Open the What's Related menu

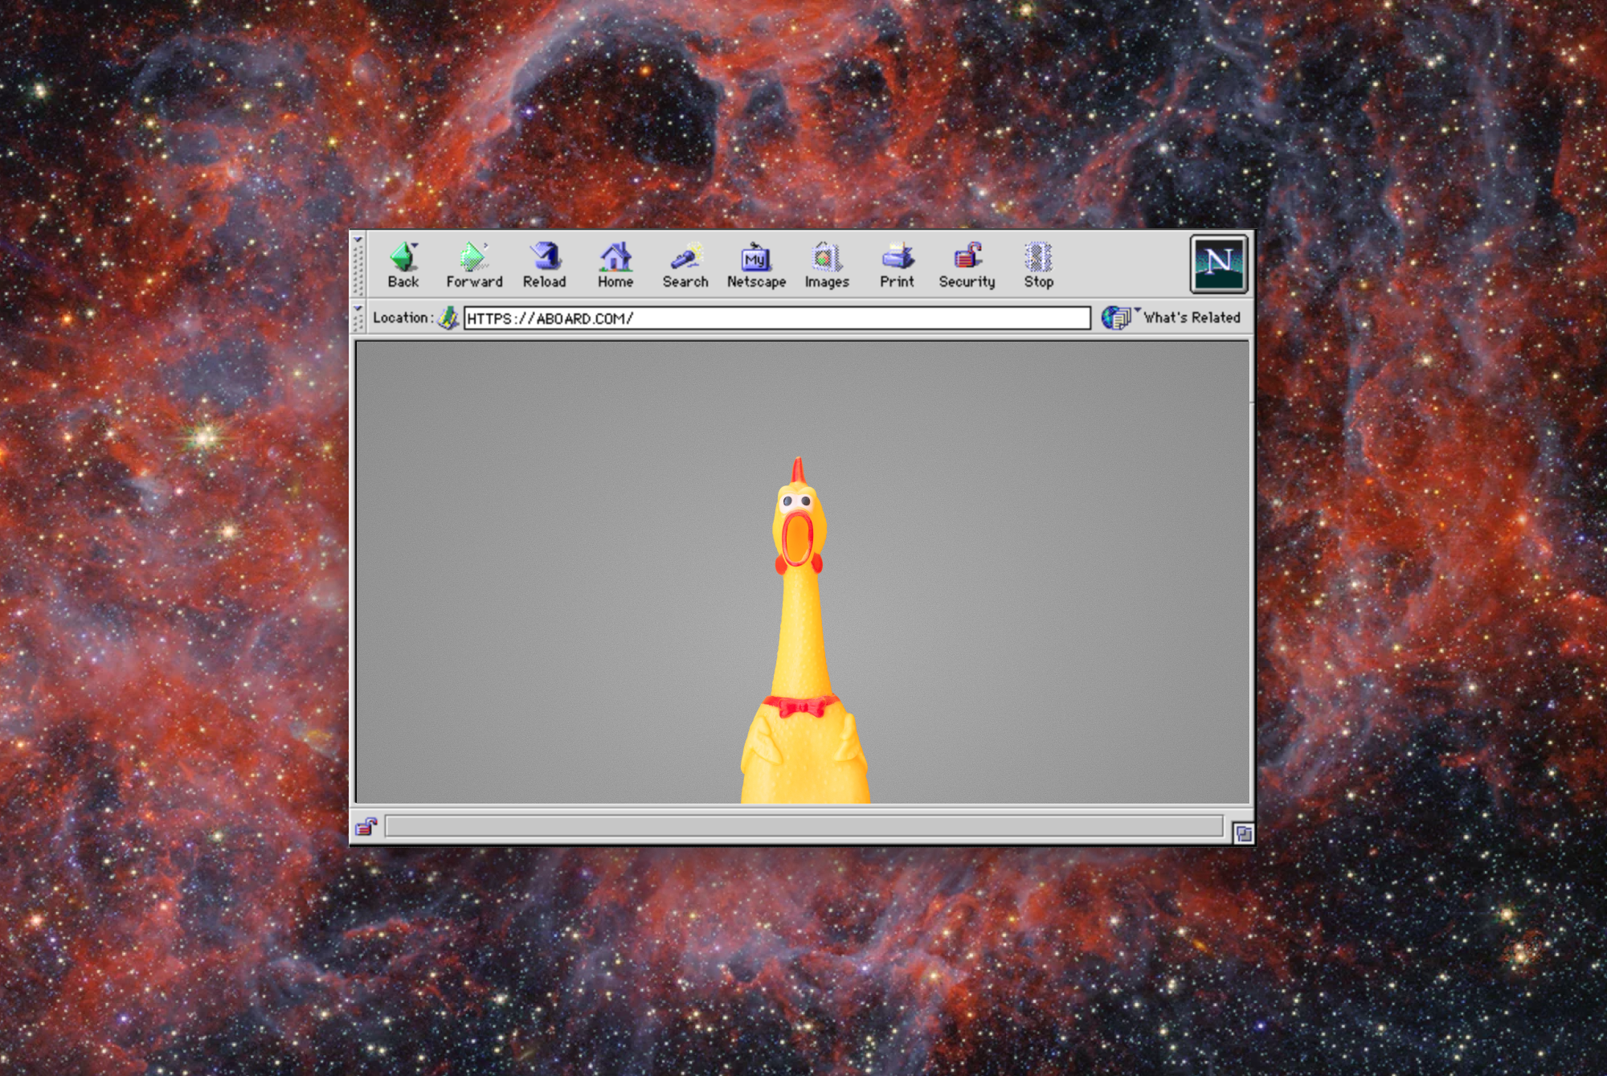tap(1192, 317)
